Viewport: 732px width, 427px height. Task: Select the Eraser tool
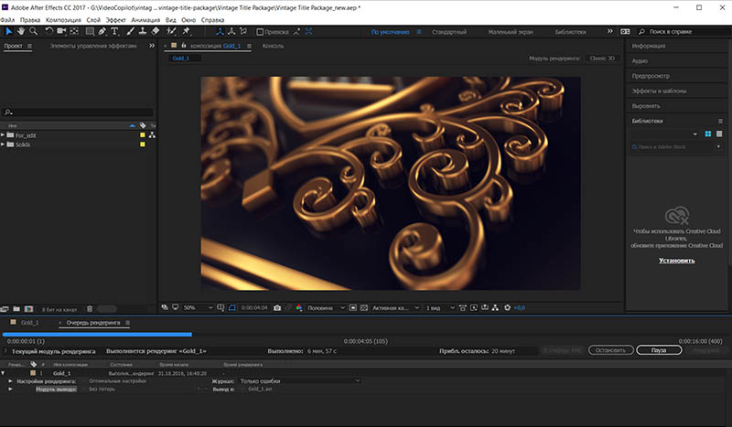(156, 31)
